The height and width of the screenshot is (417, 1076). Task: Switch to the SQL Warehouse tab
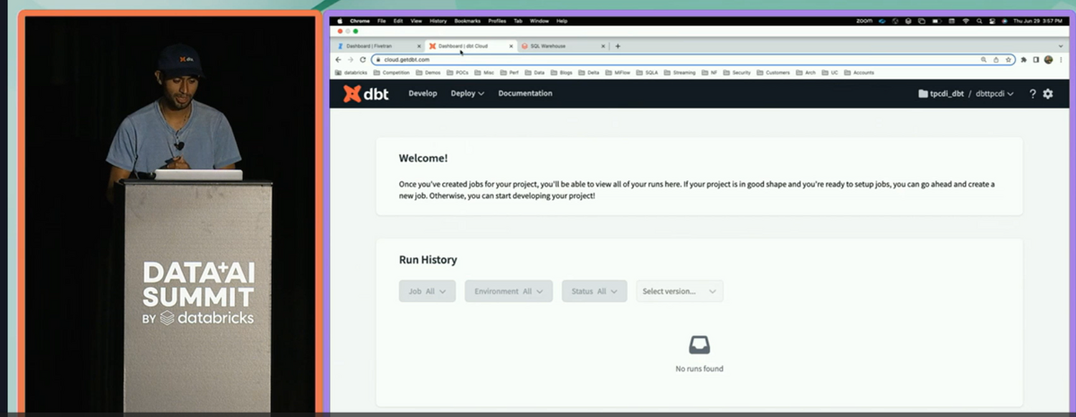[x=562, y=46]
